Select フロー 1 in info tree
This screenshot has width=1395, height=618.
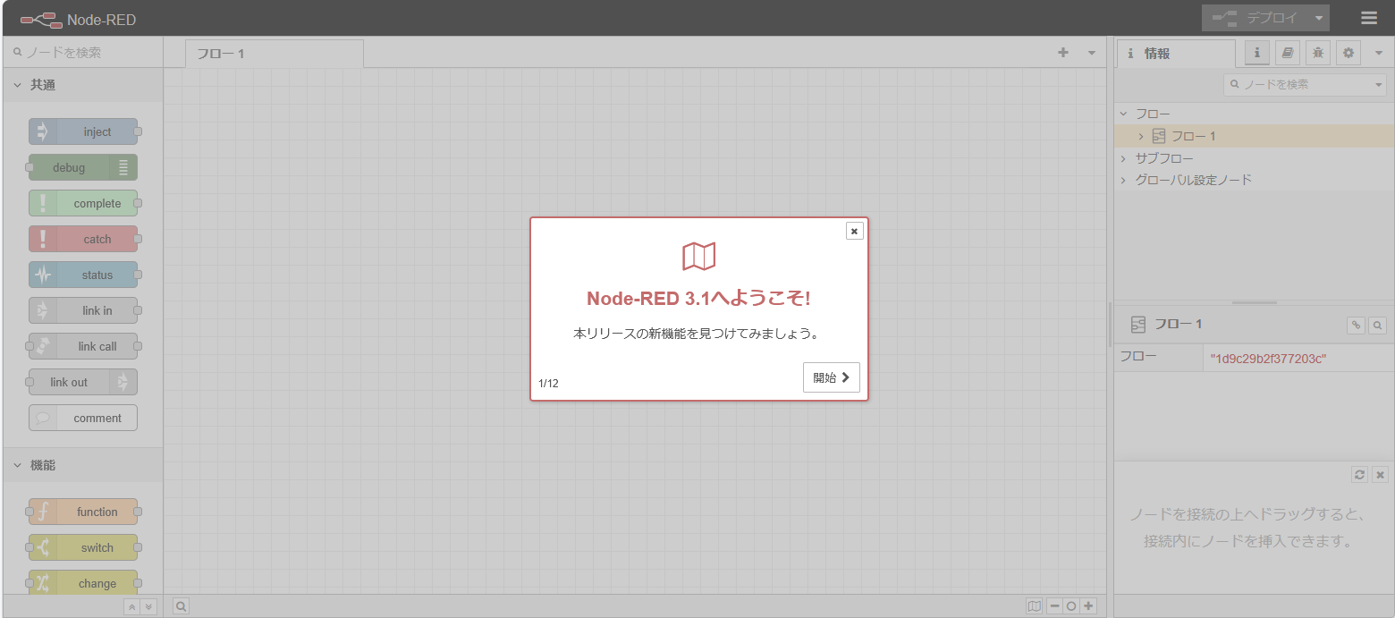tap(1254, 136)
